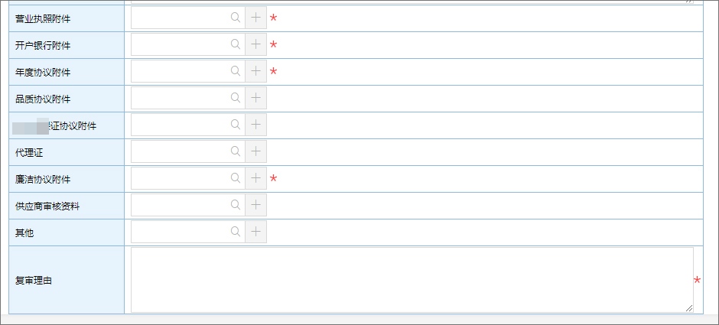Viewport: 719px width, 325px height.
Task: Focus the 营业执照附件 input box
Action: (181, 18)
